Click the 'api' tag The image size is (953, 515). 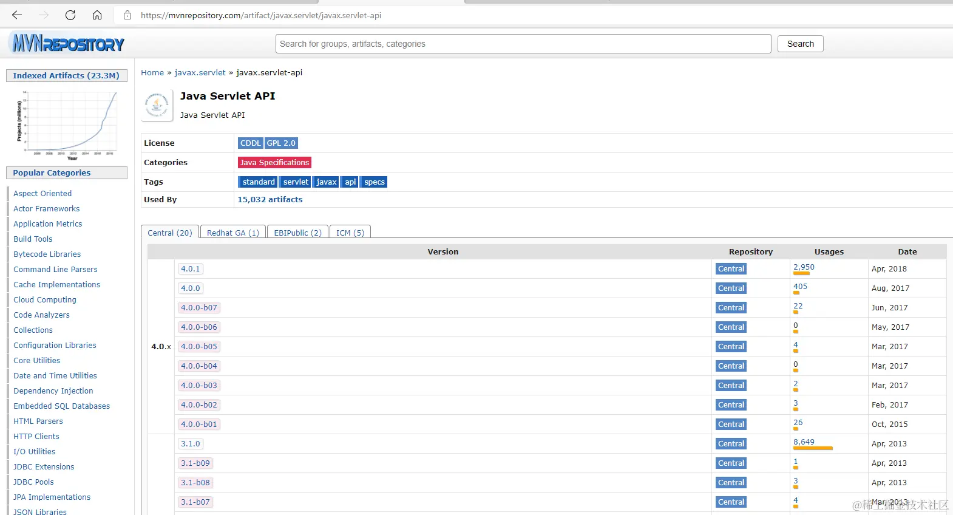(x=350, y=182)
